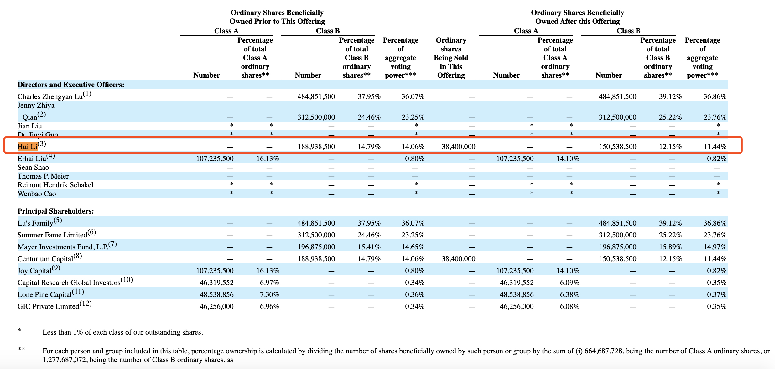
Task: Click Capital Research Global Investors name
Action: pos(69,283)
